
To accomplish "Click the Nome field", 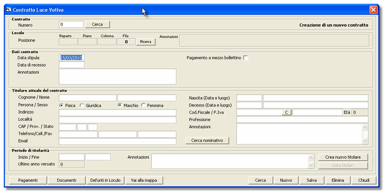I will pos(147,98).
